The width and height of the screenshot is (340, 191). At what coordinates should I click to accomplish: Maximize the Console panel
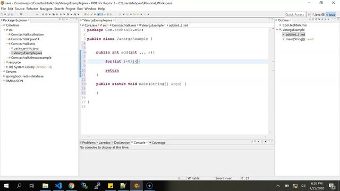273,142
